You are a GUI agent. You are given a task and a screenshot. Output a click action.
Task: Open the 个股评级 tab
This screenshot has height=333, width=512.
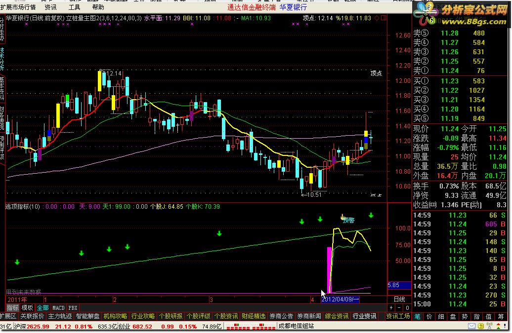[x=199, y=316]
